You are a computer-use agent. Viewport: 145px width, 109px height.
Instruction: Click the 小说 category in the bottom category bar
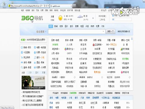pyautogui.click(x=70, y=98)
